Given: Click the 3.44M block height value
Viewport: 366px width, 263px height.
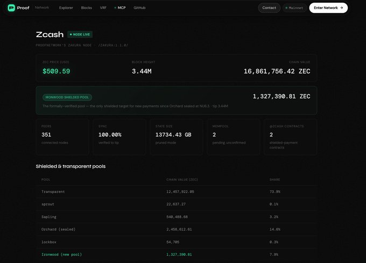Looking at the screenshot, I should [x=142, y=71].
